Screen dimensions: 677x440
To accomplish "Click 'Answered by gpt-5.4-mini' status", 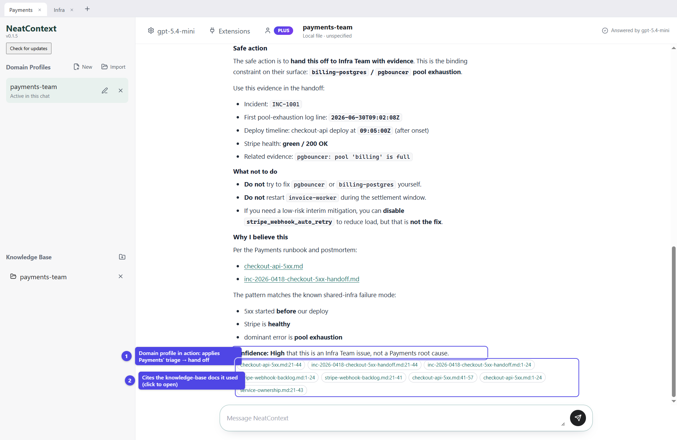I will tap(636, 30).
